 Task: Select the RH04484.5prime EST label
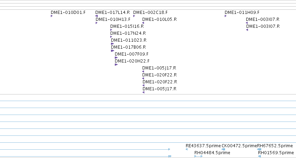(212, 153)
